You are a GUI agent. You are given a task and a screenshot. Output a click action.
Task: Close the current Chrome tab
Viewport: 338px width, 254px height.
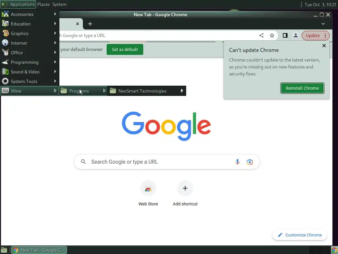[x=78, y=24]
